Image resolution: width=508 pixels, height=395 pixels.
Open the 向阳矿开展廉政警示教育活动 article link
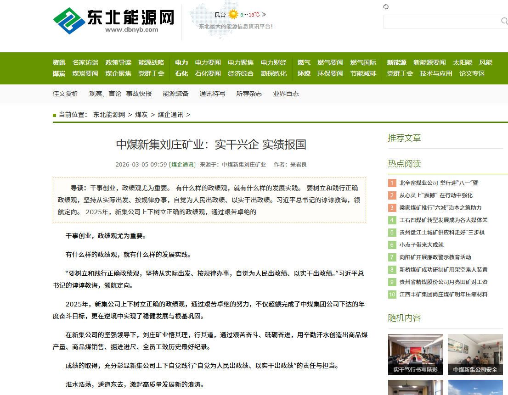pos(435,257)
